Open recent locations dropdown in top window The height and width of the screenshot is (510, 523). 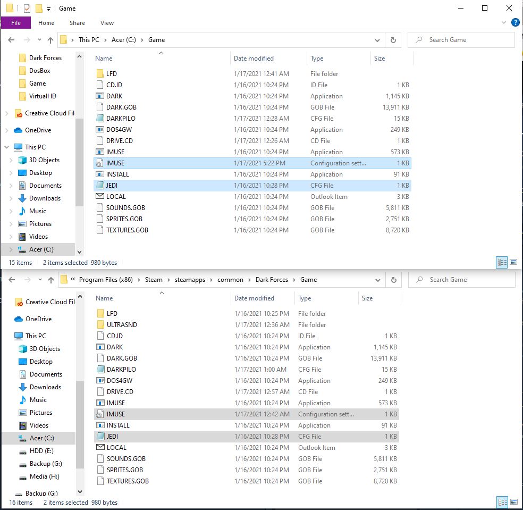(39, 40)
